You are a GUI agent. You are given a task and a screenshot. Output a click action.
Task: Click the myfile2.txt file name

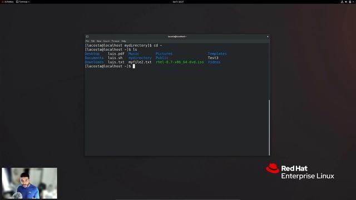(140, 62)
